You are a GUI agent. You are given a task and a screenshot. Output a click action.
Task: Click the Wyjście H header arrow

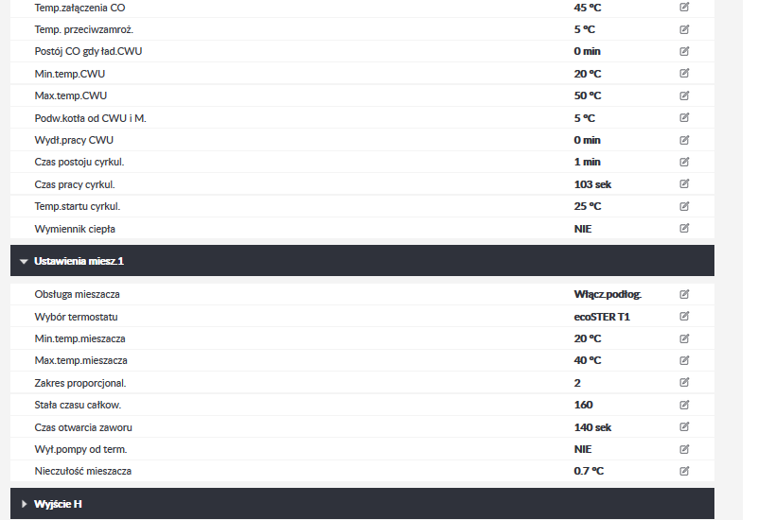click(24, 504)
